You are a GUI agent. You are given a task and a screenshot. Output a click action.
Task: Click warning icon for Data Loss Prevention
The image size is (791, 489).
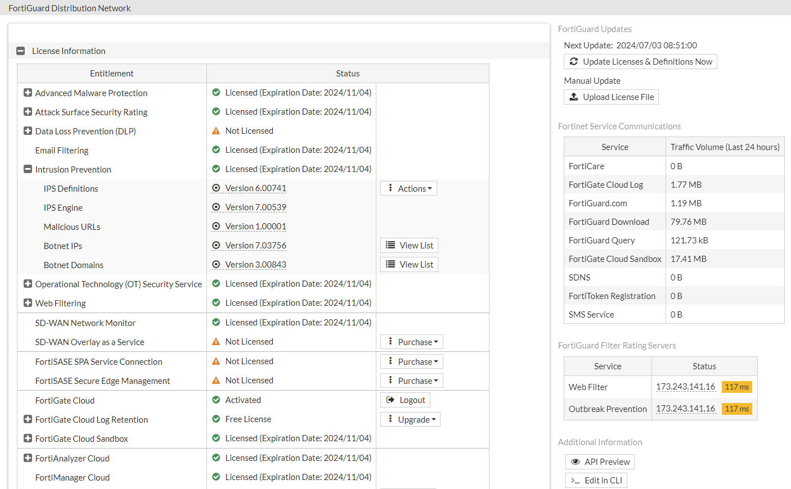216,131
